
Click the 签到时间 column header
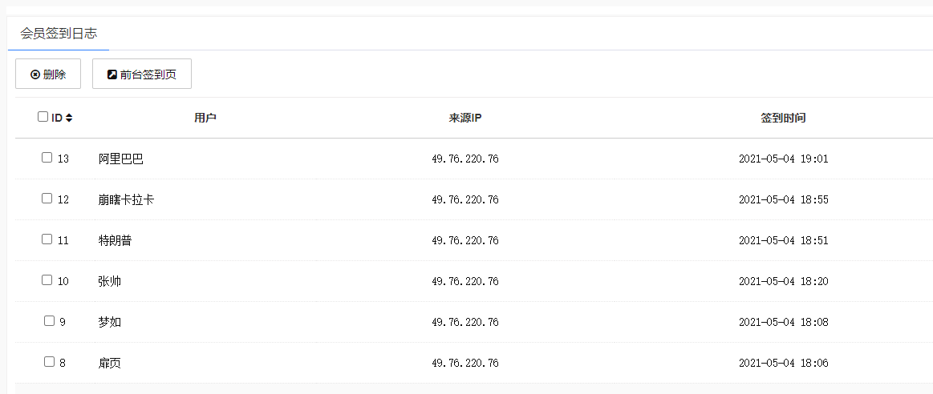[783, 118]
